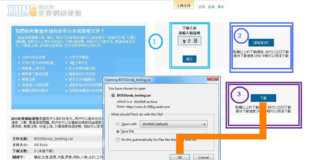The height and width of the screenshot is (160, 317).
Task: Click the 請稍等2秒 wait button
Action: pyautogui.click(x=261, y=43)
